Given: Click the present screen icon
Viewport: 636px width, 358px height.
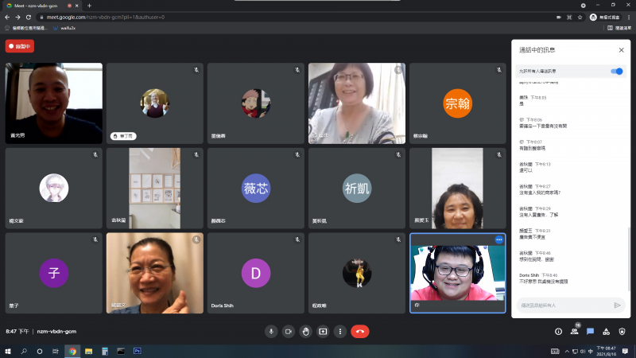Looking at the screenshot, I should (x=323, y=331).
